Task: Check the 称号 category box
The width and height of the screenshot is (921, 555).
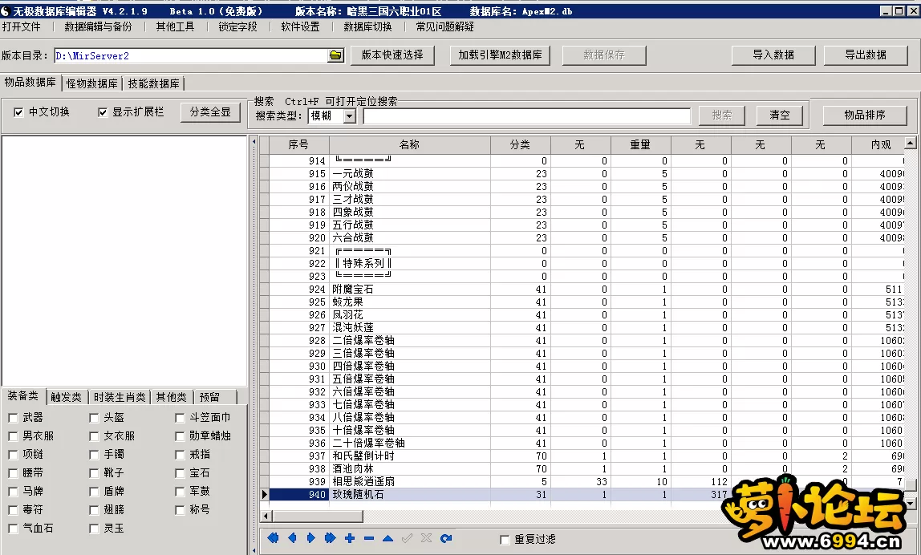Action: (180, 510)
